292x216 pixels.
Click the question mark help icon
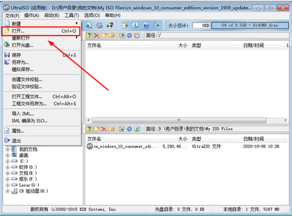(146, 25)
